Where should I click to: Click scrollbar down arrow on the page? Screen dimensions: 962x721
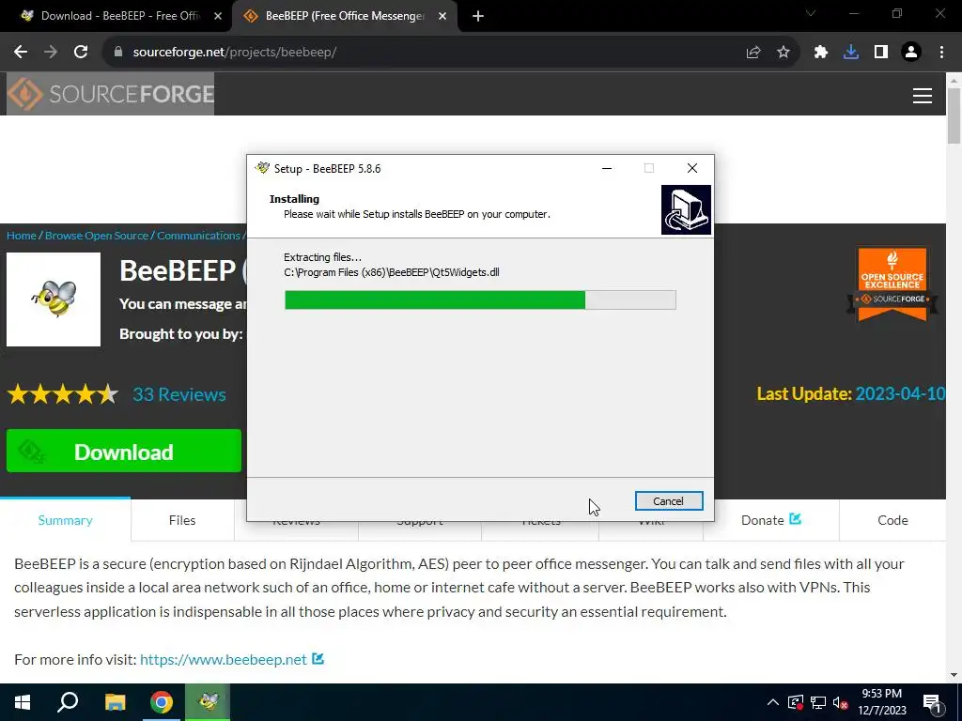[x=954, y=675]
